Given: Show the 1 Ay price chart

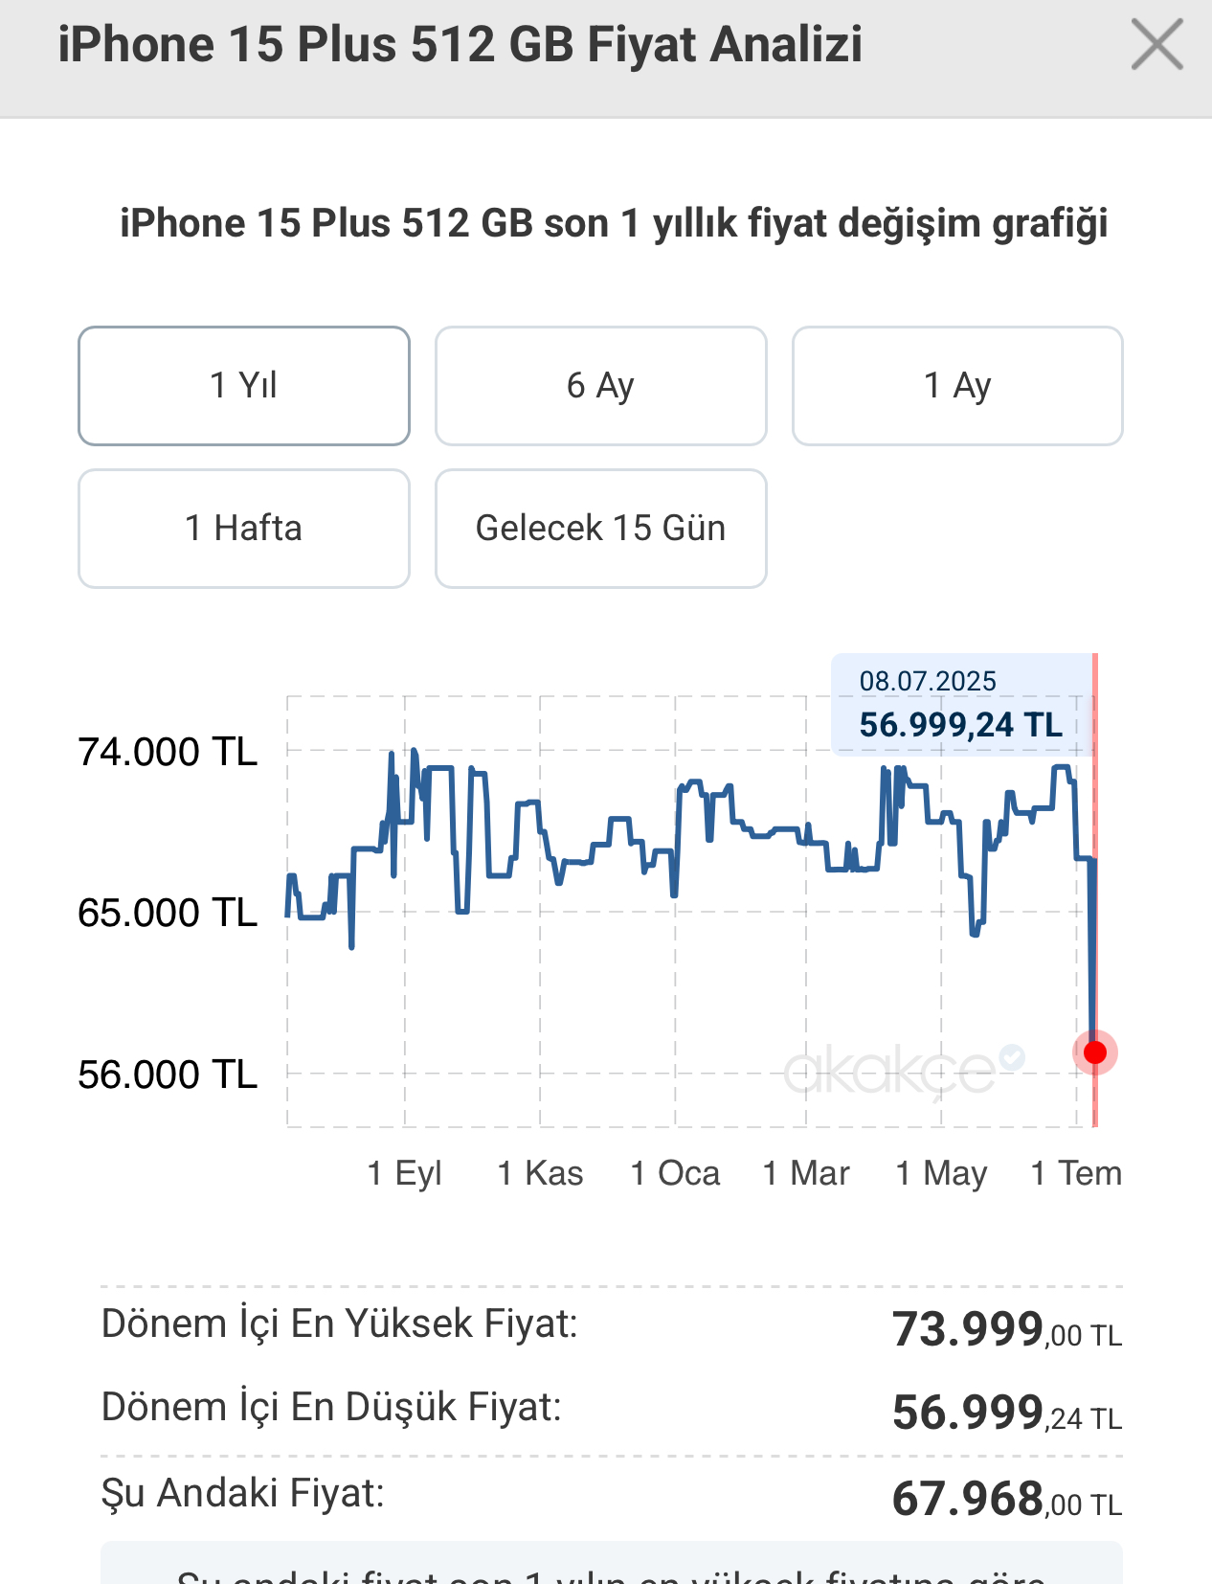Looking at the screenshot, I should [957, 386].
